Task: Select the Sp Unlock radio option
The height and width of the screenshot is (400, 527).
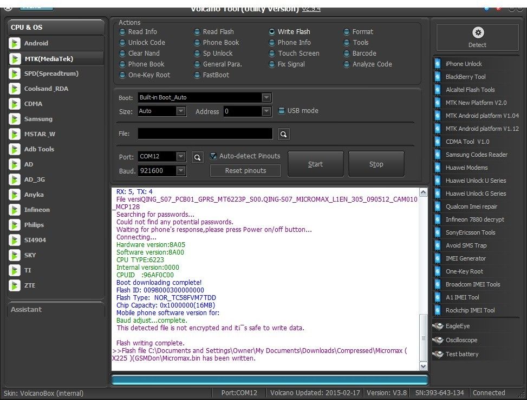Action: [197, 54]
